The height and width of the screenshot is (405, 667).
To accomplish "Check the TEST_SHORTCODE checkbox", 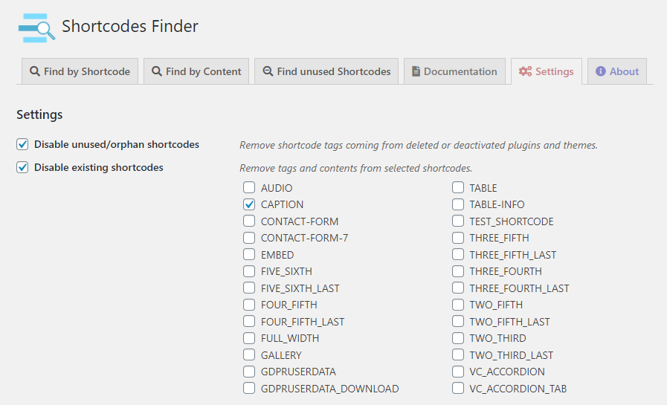I will click(x=458, y=221).
